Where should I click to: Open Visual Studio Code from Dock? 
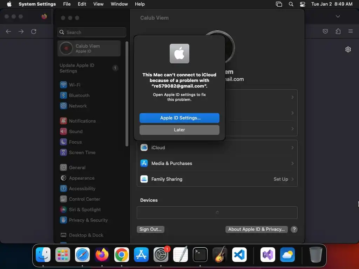point(239,255)
